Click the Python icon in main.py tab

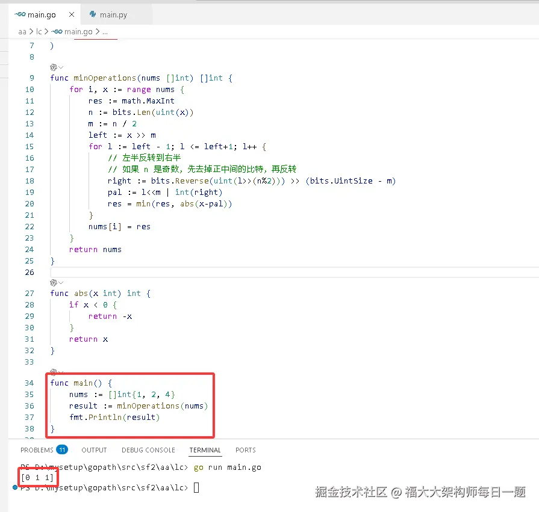93,14
